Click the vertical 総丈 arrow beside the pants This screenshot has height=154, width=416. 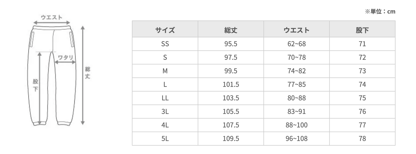click(x=83, y=75)
